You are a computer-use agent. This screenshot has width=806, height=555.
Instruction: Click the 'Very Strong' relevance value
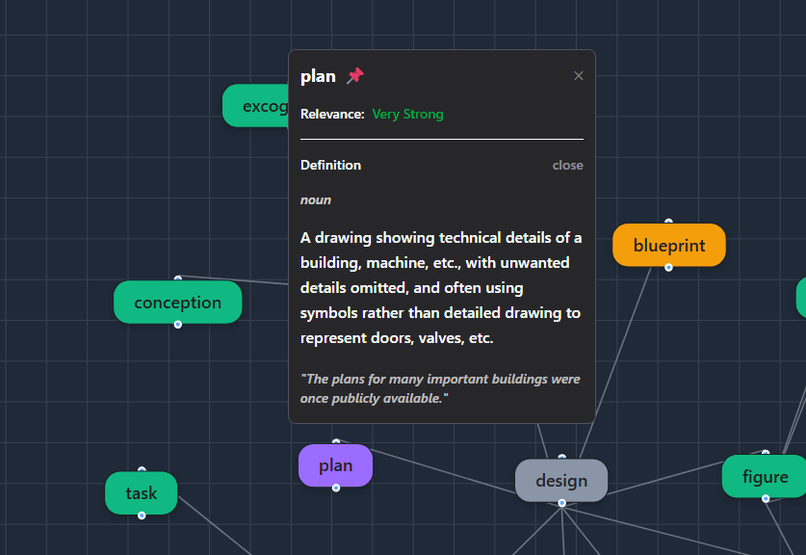[407, 115]
